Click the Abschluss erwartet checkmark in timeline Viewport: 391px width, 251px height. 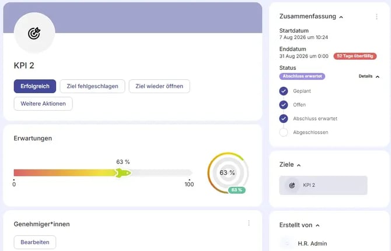pos(284,119)
